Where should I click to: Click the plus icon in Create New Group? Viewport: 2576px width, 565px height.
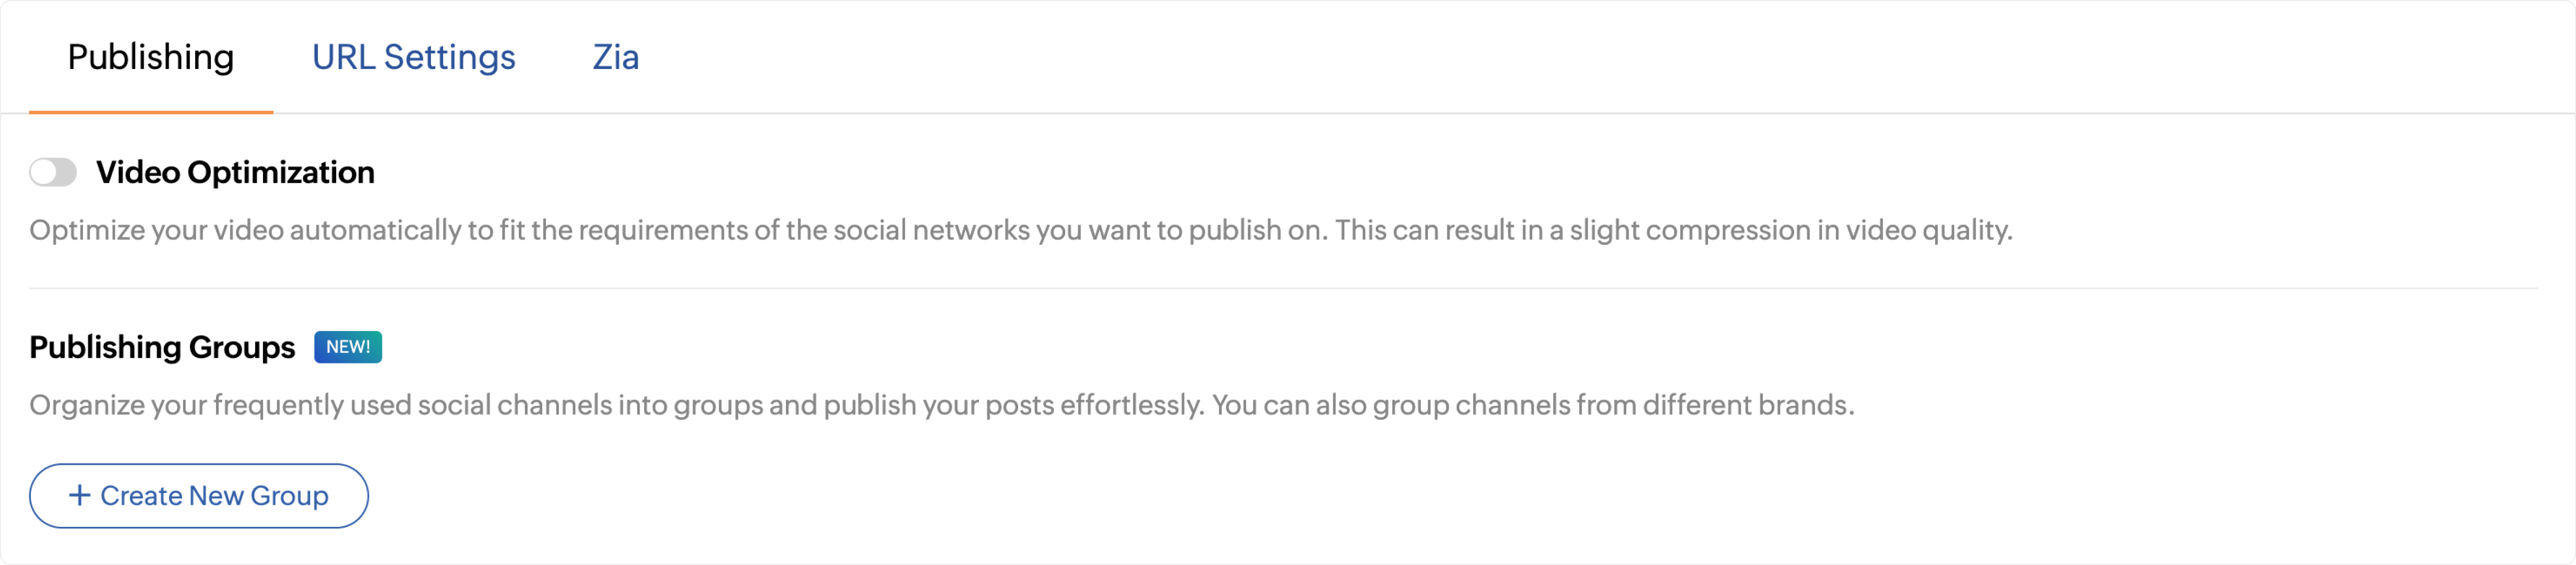click(79, 495)
